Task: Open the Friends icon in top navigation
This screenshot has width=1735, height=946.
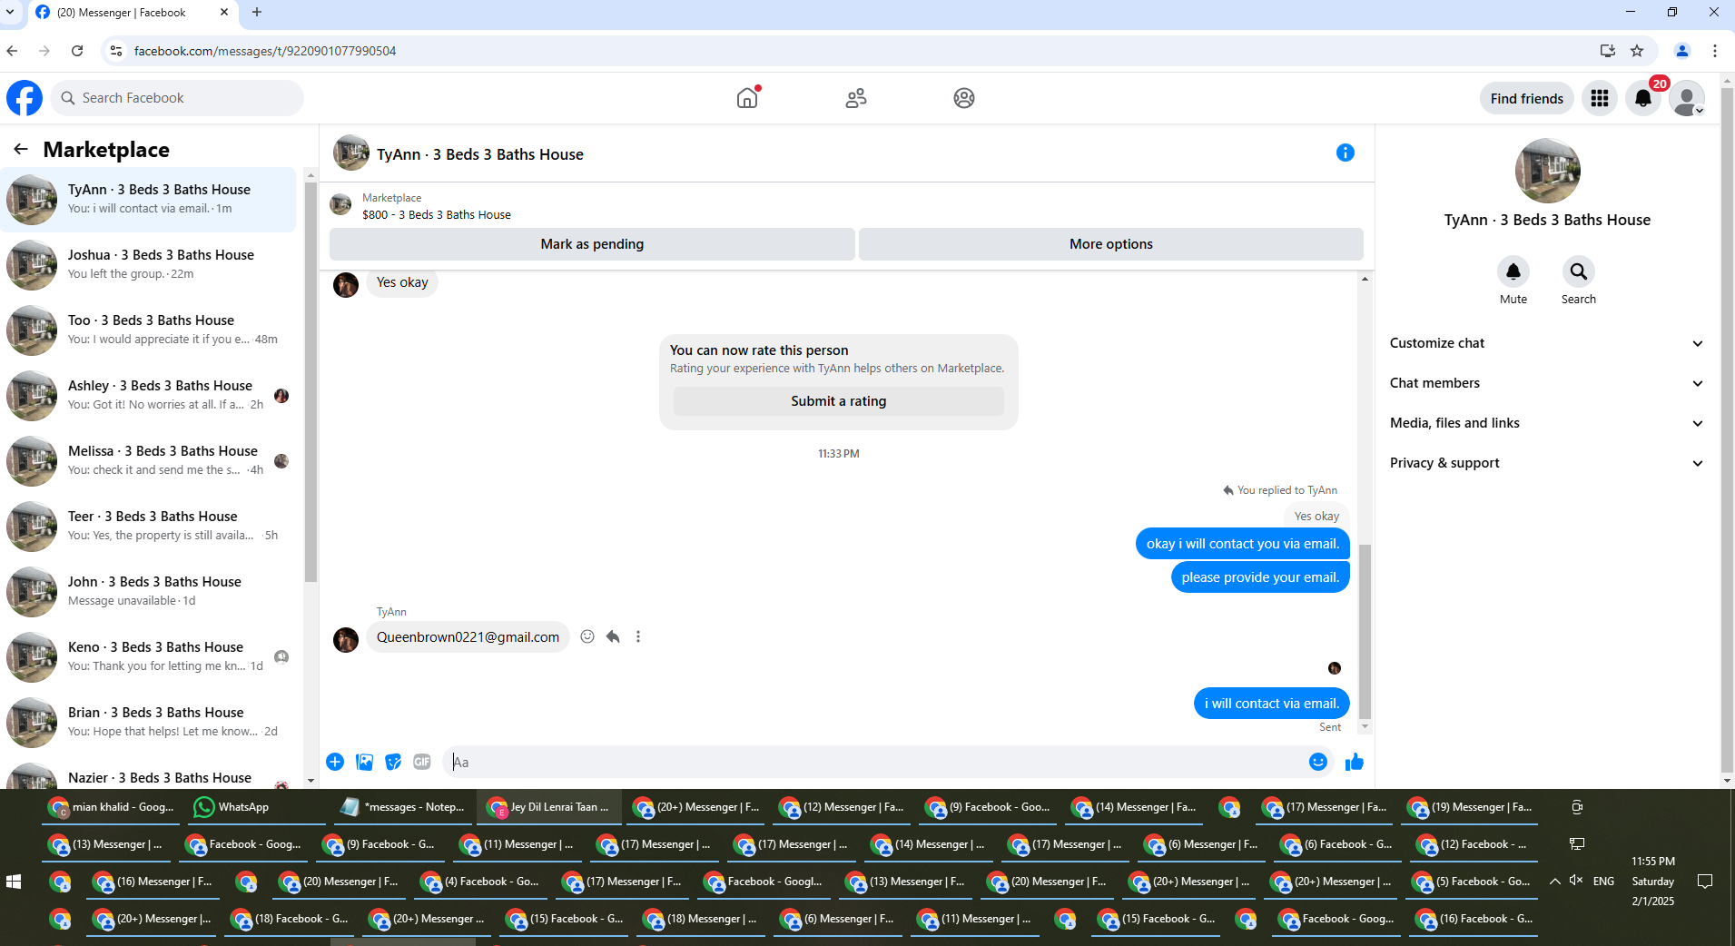Action: (x=856, y=98)
